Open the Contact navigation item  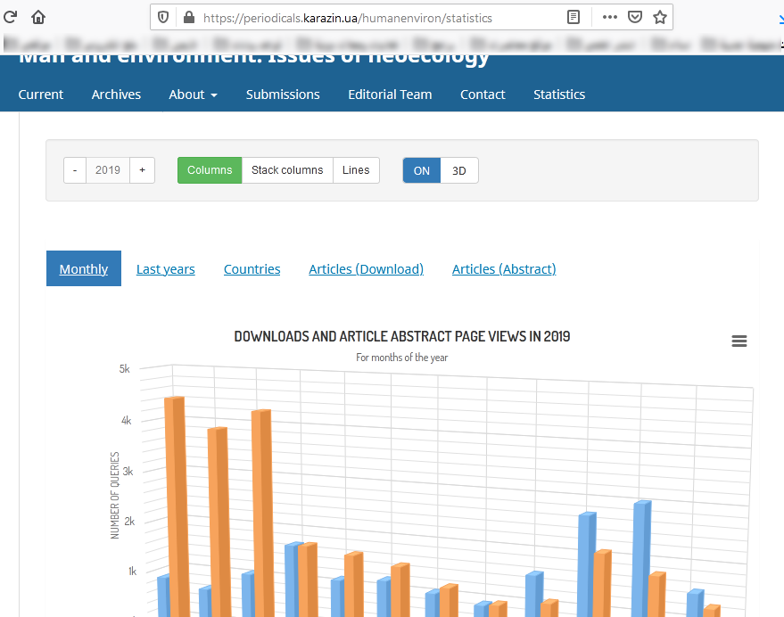(483, 95)
